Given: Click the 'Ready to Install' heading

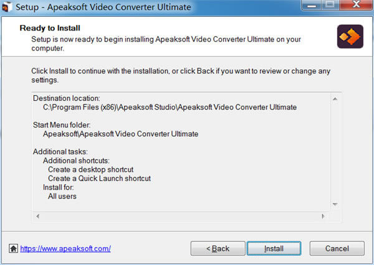Looking at the screenshot, I should coord(50,28).
